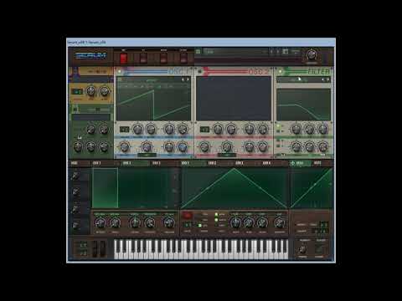
Task: Toggle the OSC 1 enable LED
Action: point(120,72)
